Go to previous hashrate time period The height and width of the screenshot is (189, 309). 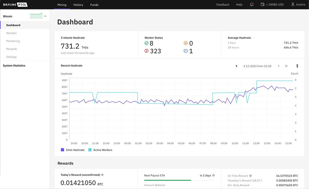(237, 66)
